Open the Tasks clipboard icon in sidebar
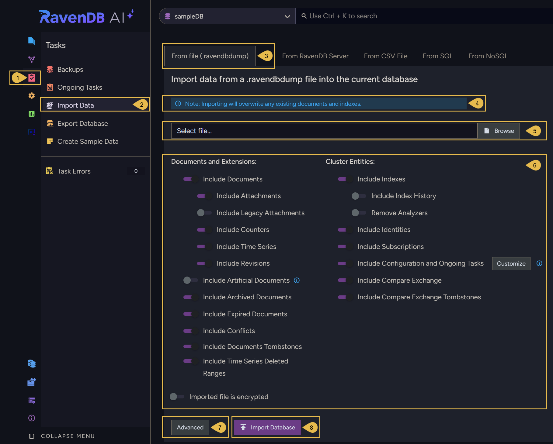The width and height of the screenshot is (553, 444). click(32, 77)
